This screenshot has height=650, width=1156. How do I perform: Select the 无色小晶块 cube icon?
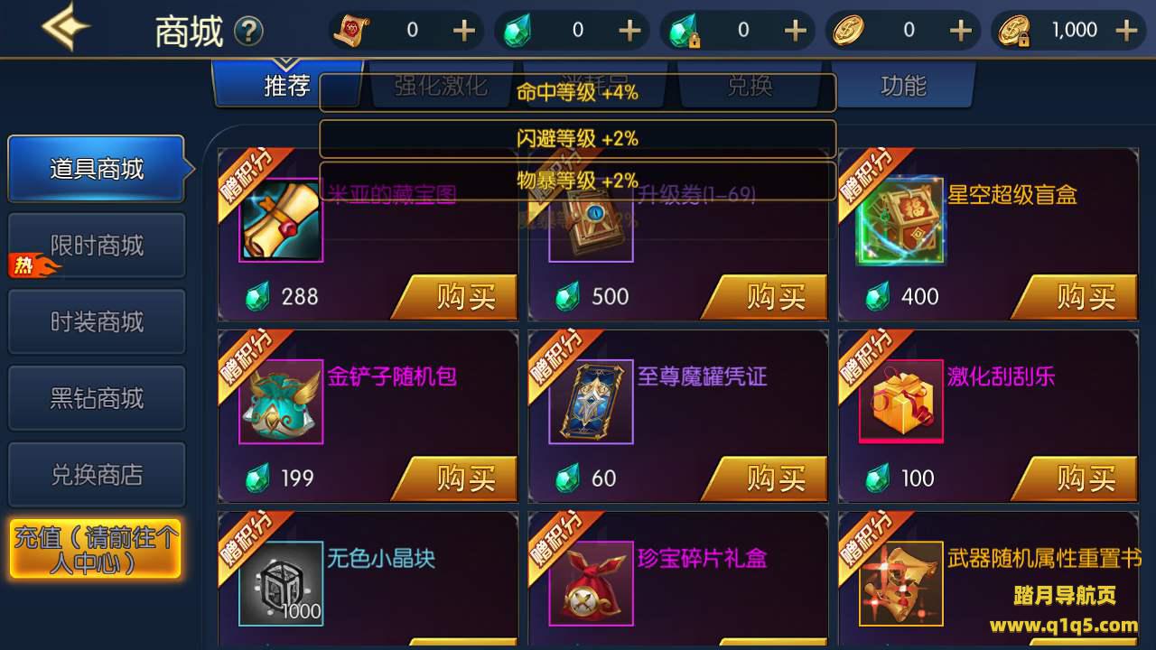click(x=281, y=584)
